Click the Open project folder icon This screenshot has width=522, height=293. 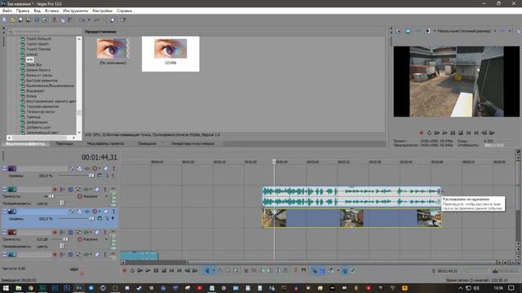[13, 20]
